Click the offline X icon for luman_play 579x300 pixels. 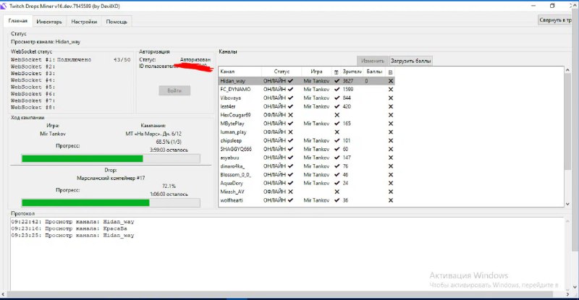coord(290,132)
